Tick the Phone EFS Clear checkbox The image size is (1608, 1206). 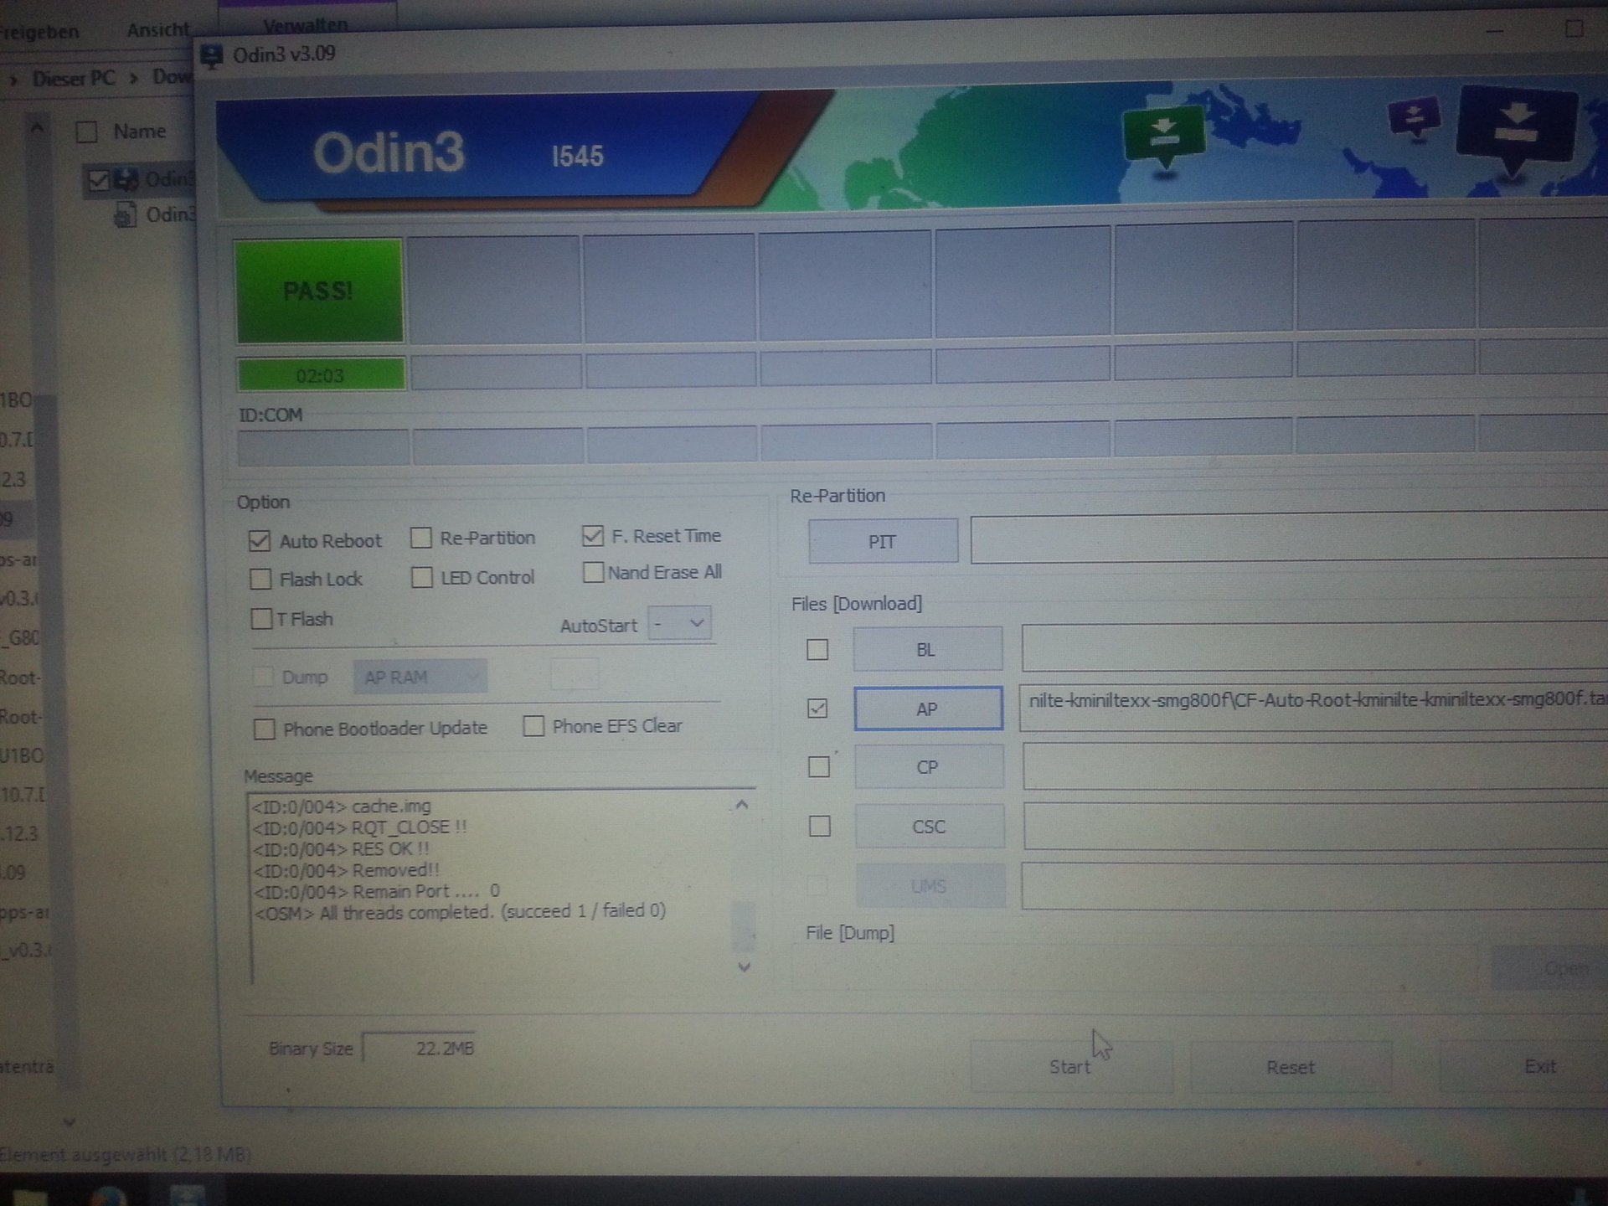pyautogui.click(x=533, y=725)
